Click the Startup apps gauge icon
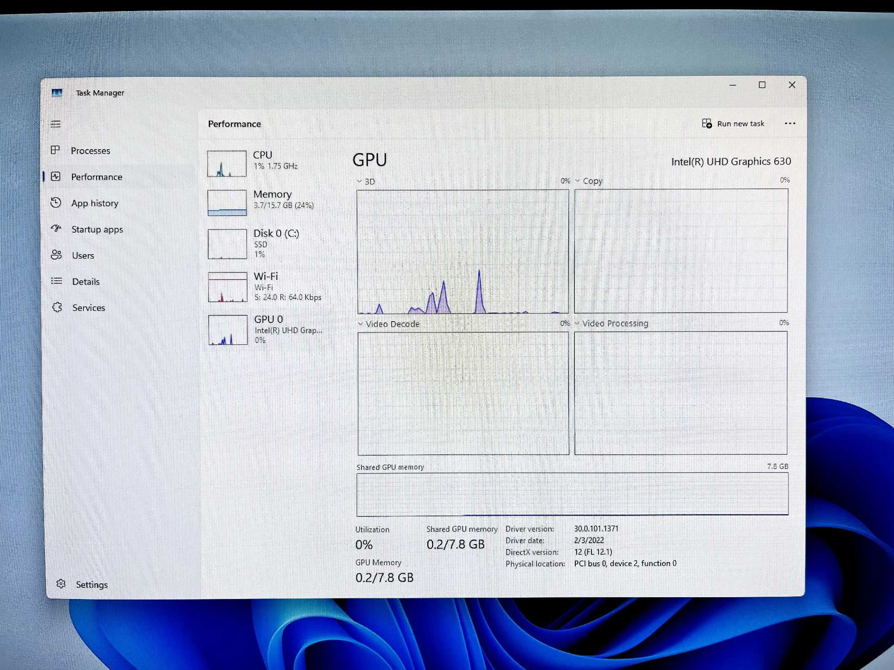This screenshot has height=670, width=894. coord(56,229)
